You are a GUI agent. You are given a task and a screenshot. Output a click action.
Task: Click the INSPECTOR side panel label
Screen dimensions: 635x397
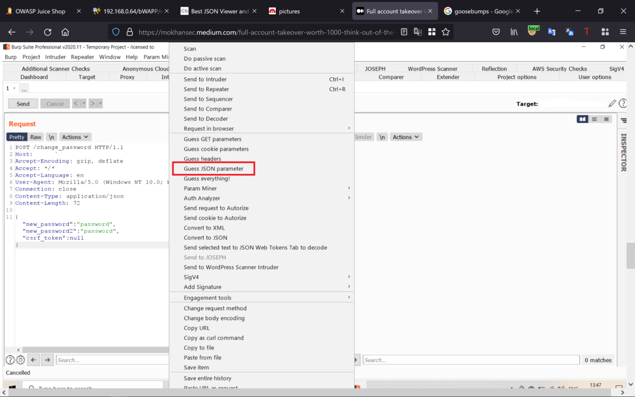point(623,152)
